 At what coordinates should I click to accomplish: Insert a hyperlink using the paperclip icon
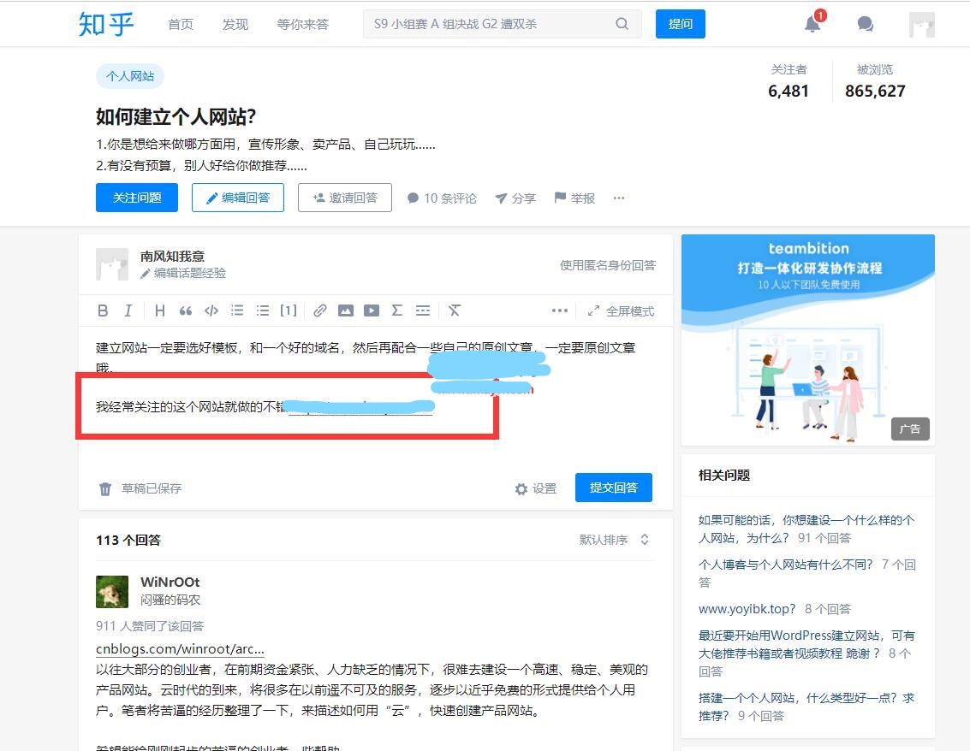pos(319,310)
